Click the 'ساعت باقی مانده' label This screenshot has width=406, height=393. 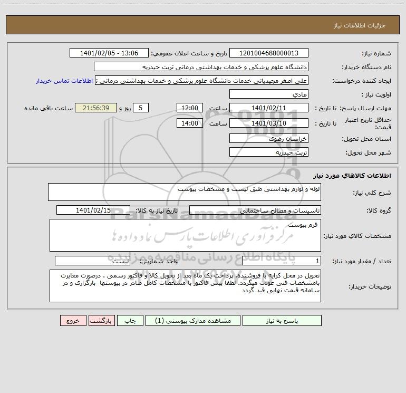(x=49, y=108)
